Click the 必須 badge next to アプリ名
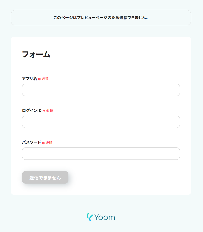 coord(45,79)
